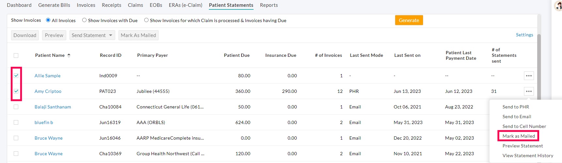Viewport: 562px width, 163px height.
Task: Click the Patient Last Payment Date column header
Action: coord(461,55)
